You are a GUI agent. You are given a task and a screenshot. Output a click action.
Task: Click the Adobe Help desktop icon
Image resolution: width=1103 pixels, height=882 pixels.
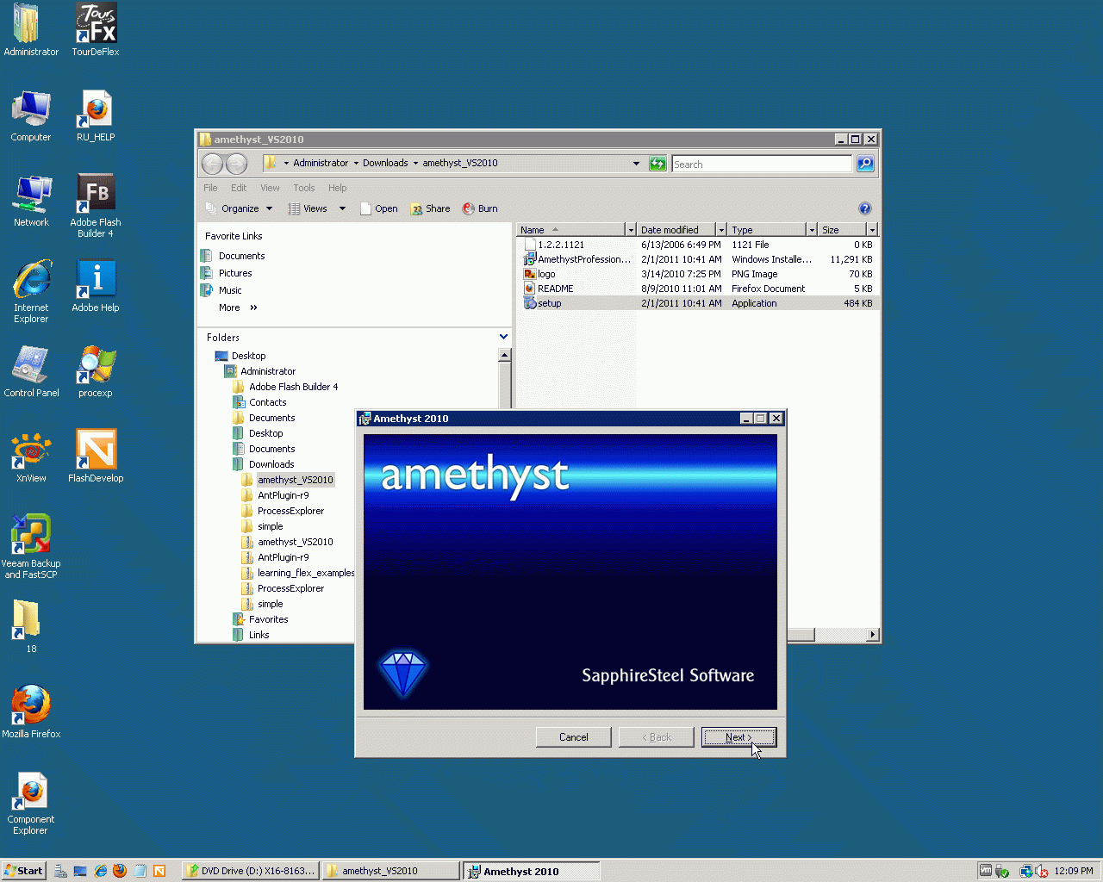(x=96, y=286)
